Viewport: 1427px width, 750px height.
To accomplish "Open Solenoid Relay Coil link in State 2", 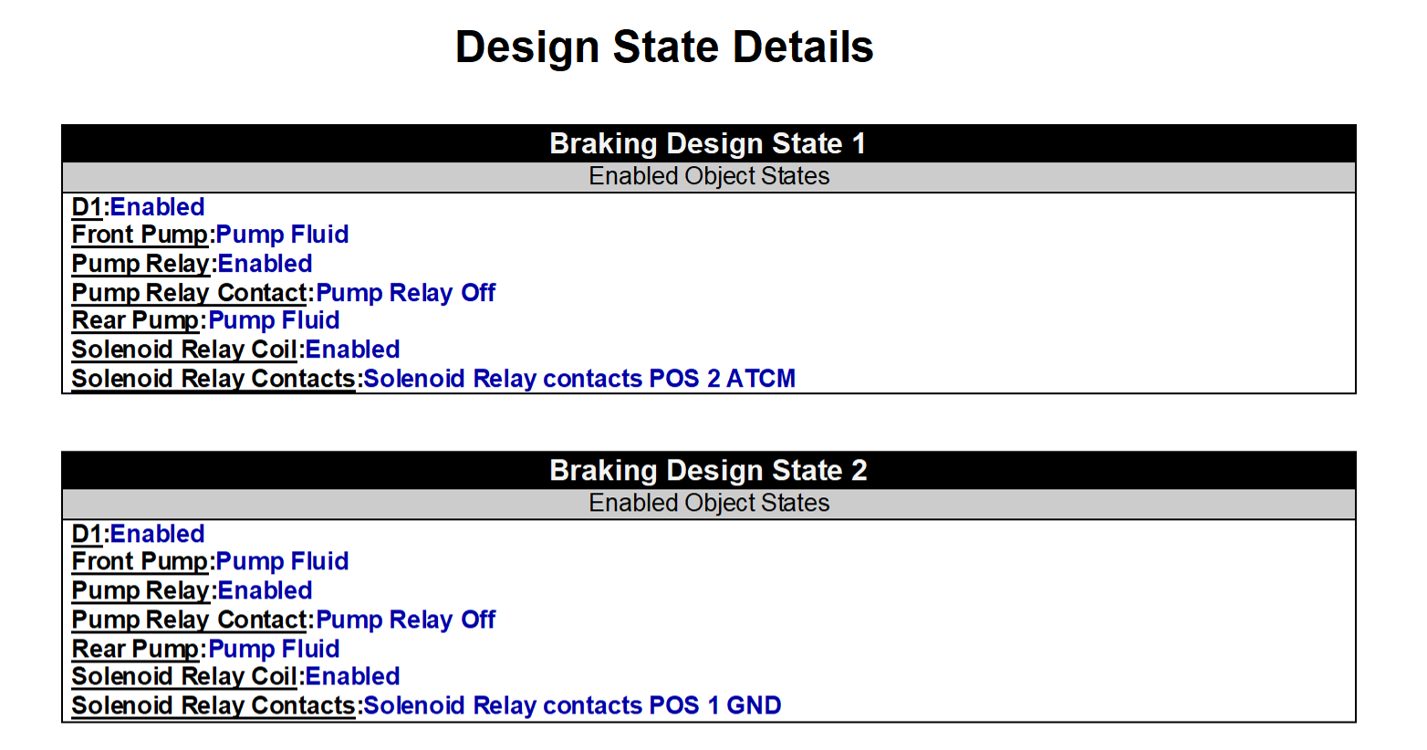I will pos(184,676).
